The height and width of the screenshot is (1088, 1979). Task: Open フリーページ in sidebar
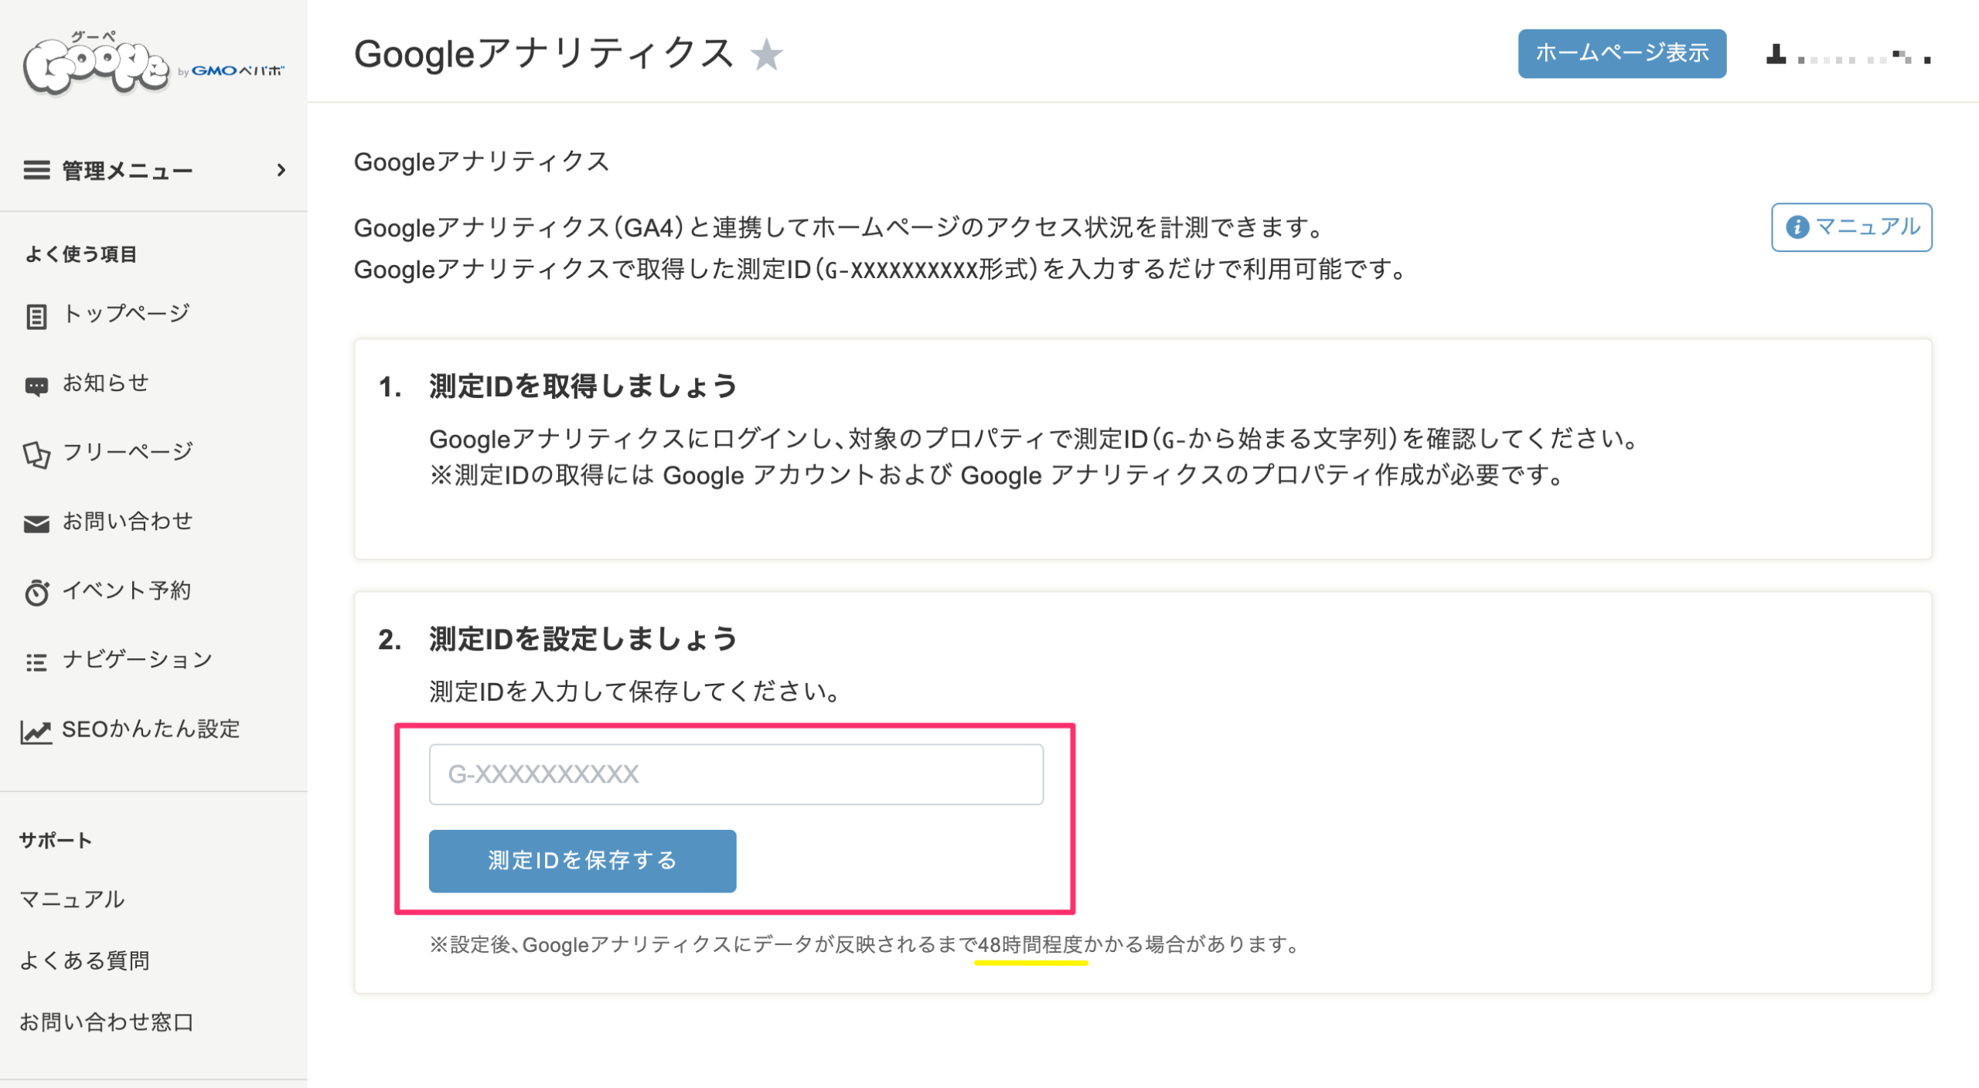click(128, 451)
